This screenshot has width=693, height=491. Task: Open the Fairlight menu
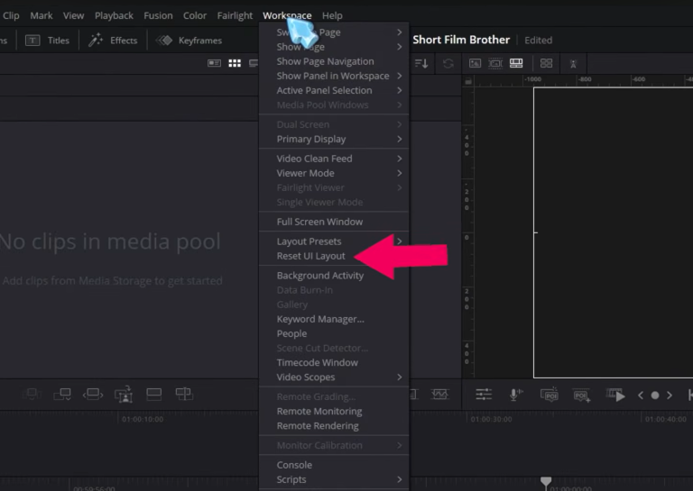tap(235, 15)
